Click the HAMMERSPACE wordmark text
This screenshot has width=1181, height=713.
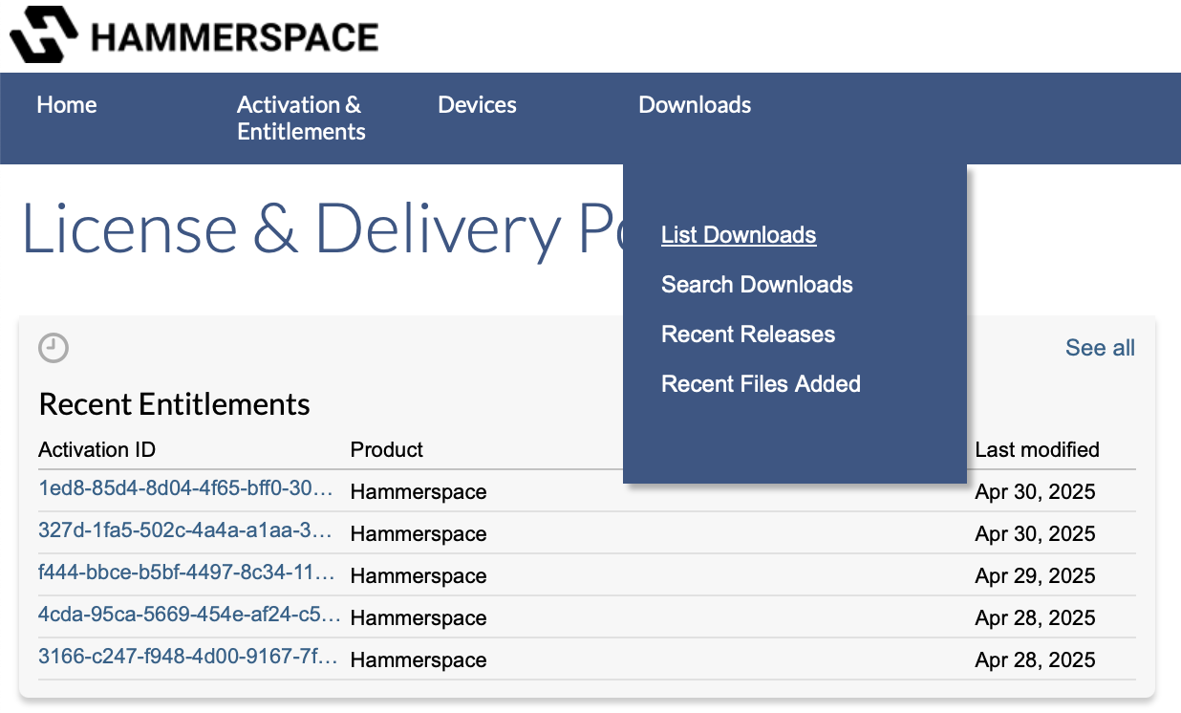coord(234,36)
